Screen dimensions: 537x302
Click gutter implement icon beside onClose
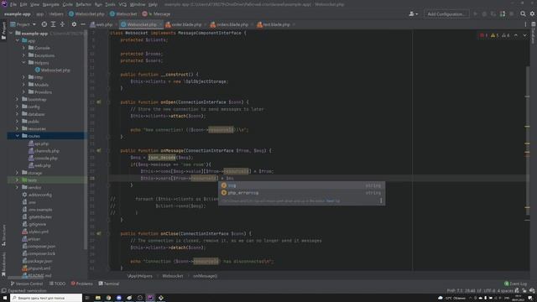99,233
